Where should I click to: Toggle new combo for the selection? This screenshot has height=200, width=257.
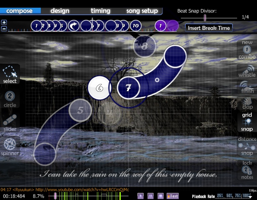[x=247, y=50]
